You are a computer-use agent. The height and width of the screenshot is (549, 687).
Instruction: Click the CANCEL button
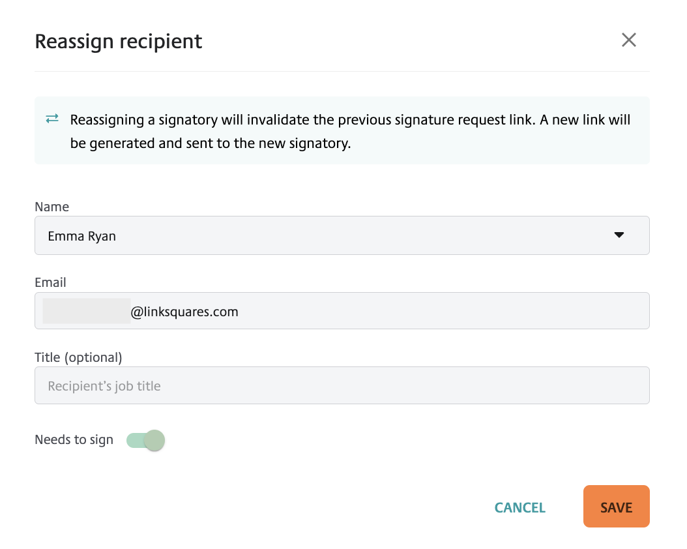click(x=519, y=507)
